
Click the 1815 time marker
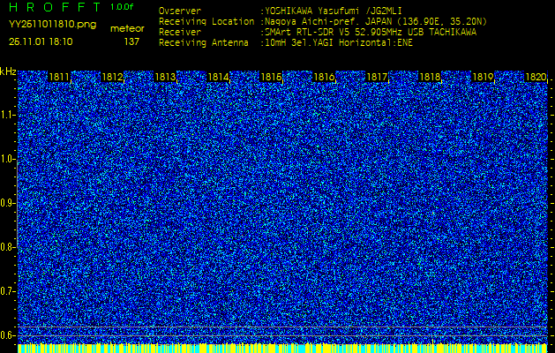click(x=271, y=77)
